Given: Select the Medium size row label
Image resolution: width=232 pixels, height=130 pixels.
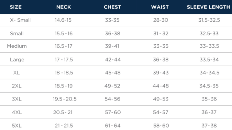Looking at the screenshot, I should [x=17, y=46].
